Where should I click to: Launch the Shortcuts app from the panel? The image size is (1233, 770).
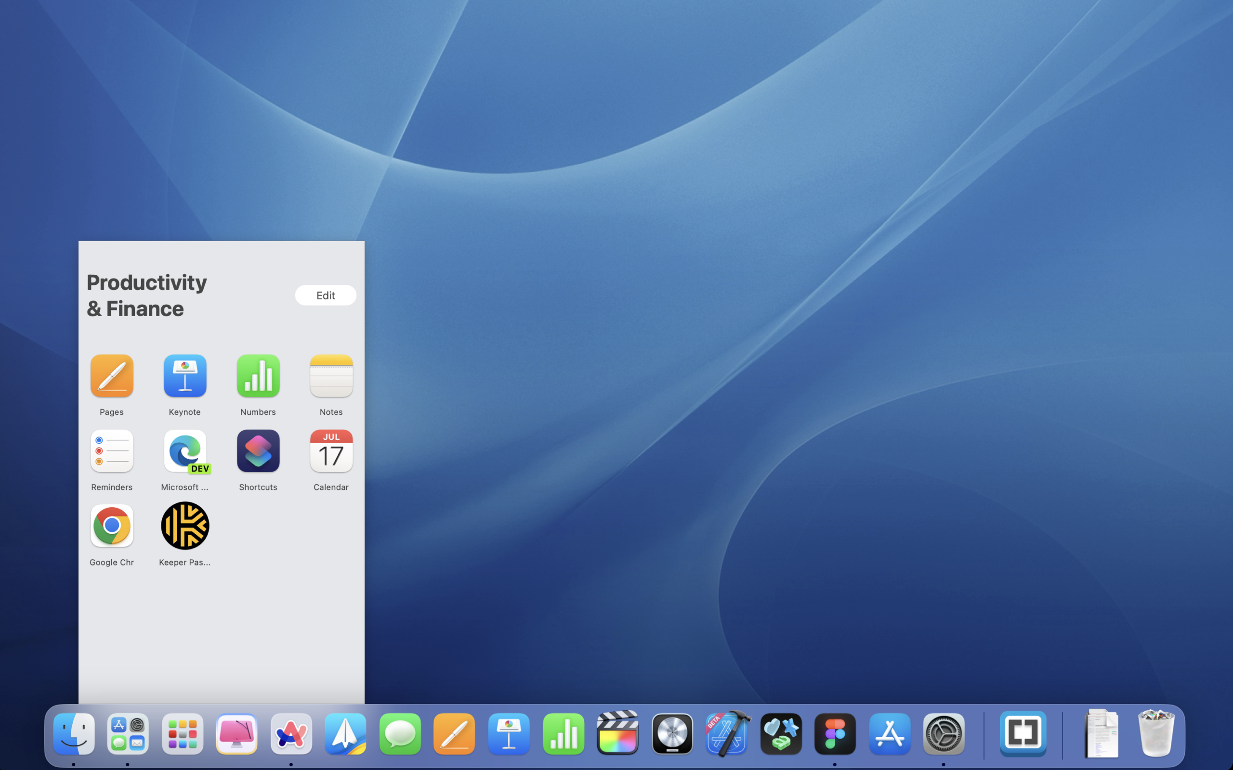click(258, 451)
